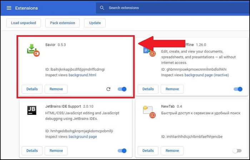Enable the NewTab extension toggle

pyautogui.click(x=237, y=151)
